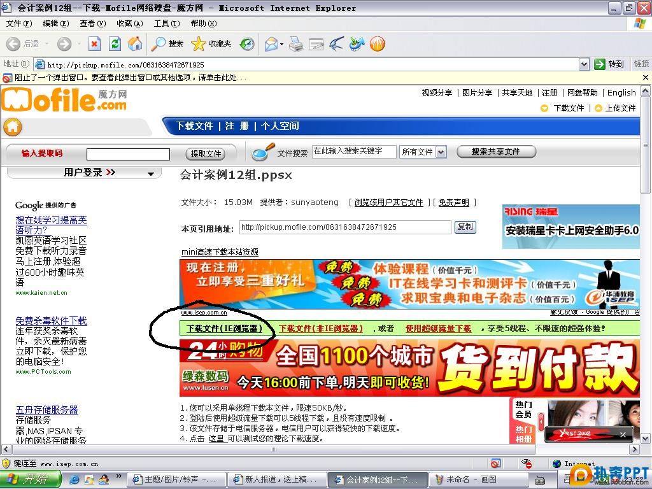652x489 pixels.
Task: Select 注 册 tab in blue bar
Action: pyautogui.click(x=237, y=126)
